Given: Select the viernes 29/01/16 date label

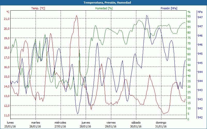Looking at the screenshot, I should click(111, 124).
